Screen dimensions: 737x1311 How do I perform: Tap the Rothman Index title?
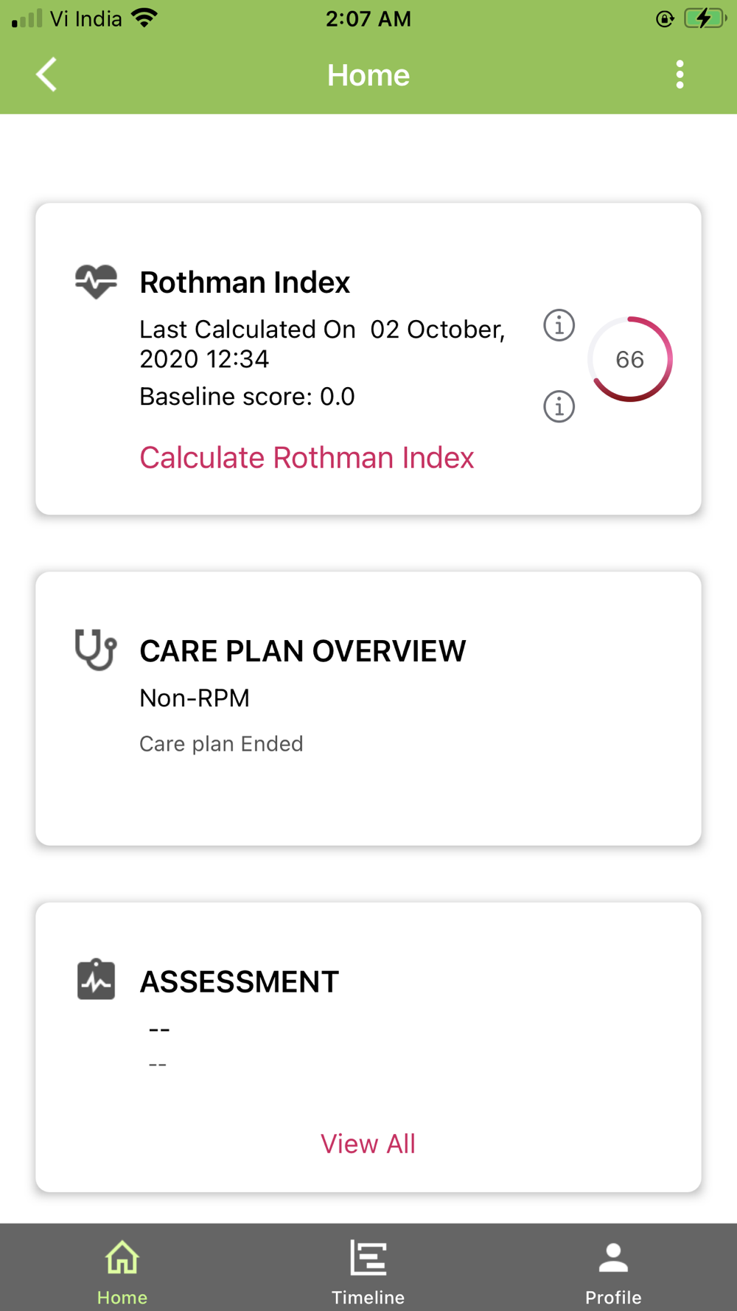pyautogui.click(x=245, y=282)
